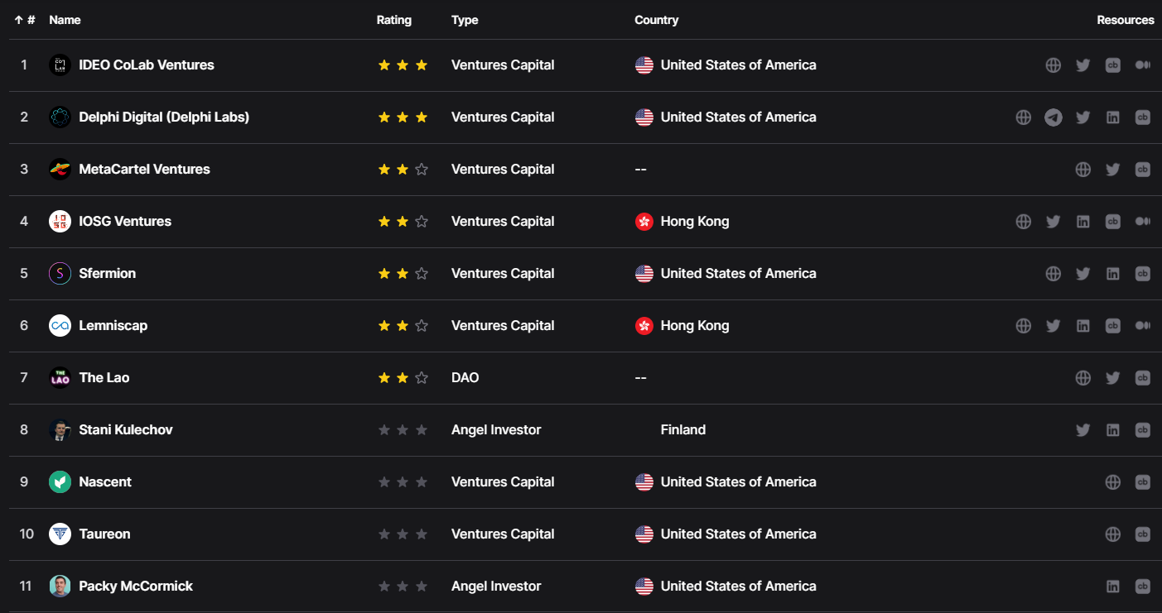This screenshot has width=1162, height=613.
Task: Open IOSG Ventures' LinkedIn icon
Action: (x=1083, y=222)
